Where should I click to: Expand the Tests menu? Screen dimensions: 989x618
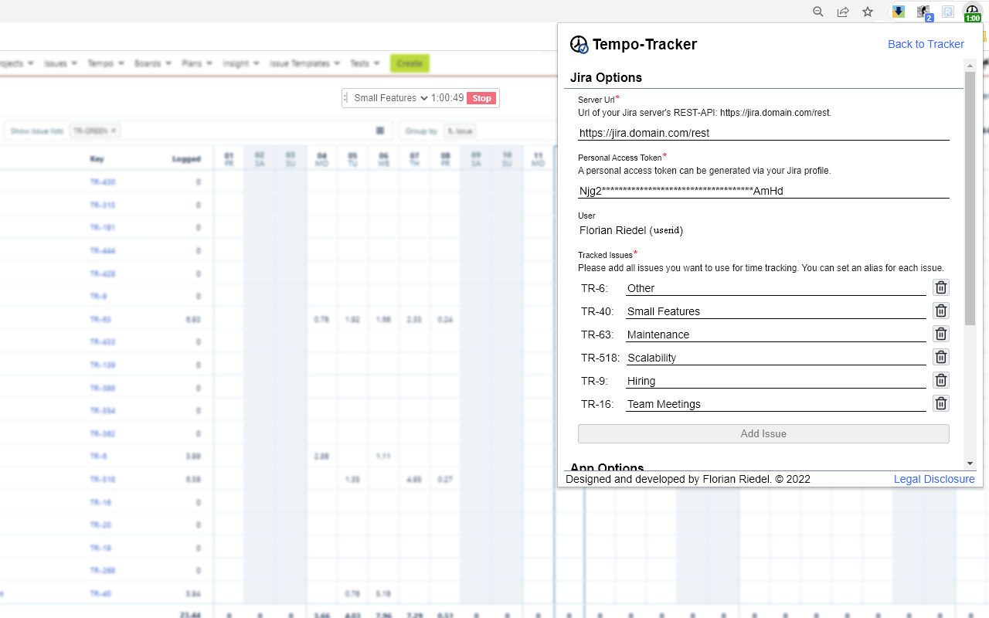[365, 63]
